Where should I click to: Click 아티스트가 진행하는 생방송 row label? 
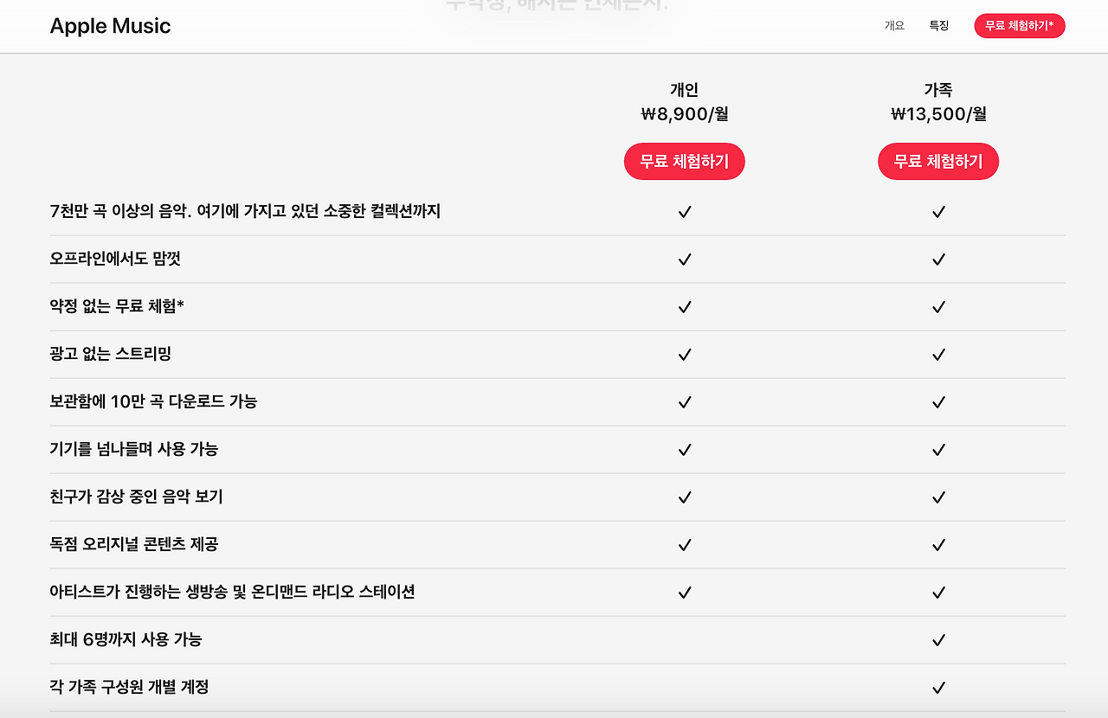coord(233,592)
